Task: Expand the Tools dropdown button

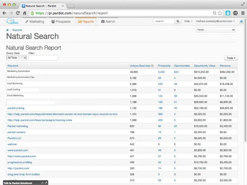Action: pyautogui.click(x=231, y=58)
